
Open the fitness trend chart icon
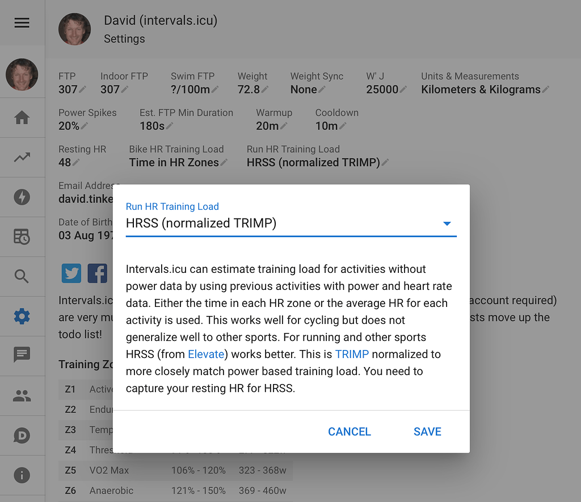coord(22,157)
